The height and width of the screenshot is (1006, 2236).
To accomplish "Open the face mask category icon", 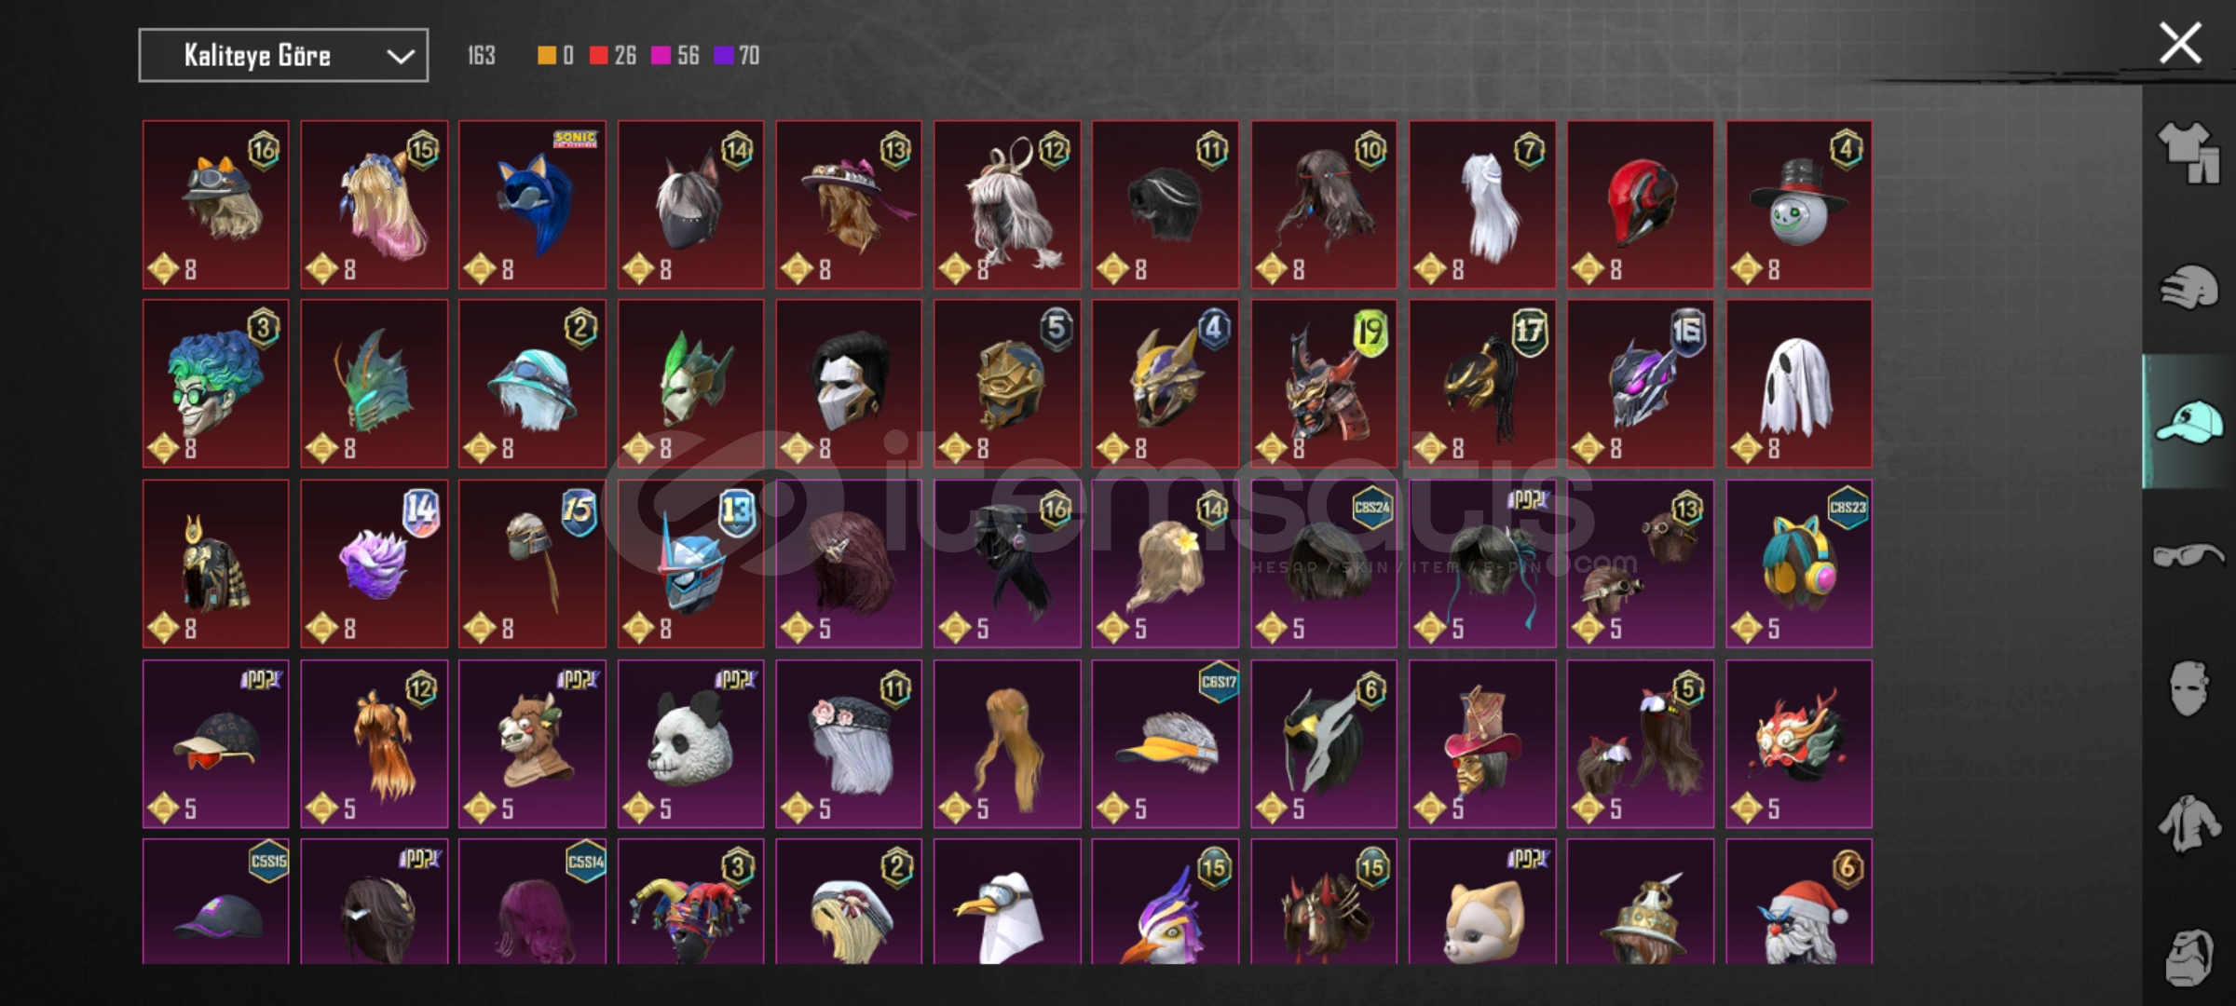I will tap(2188, 688).
